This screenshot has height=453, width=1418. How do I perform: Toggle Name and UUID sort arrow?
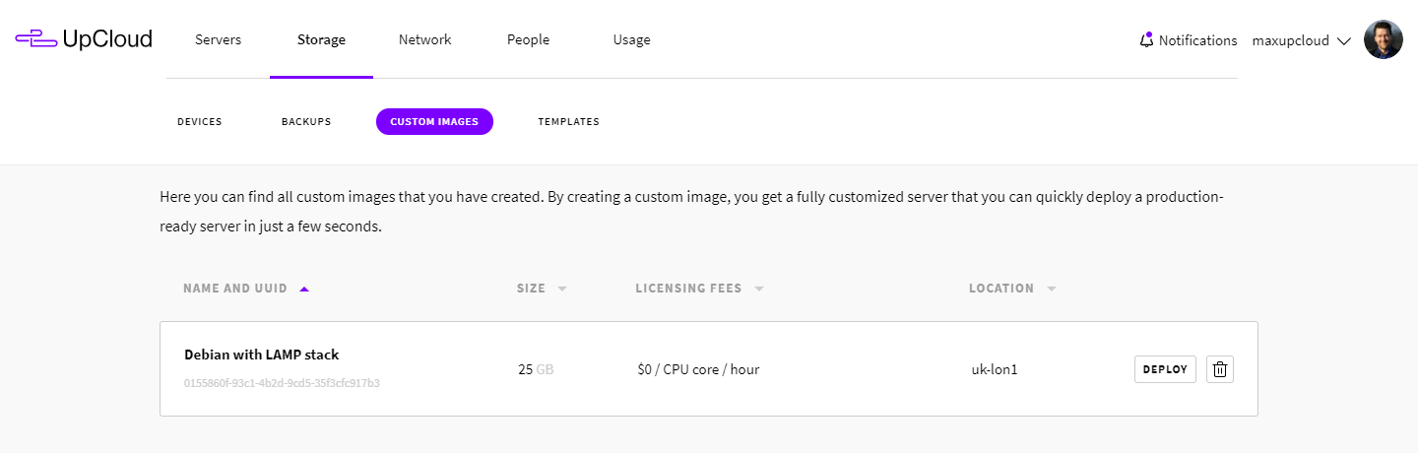point(304,290)
